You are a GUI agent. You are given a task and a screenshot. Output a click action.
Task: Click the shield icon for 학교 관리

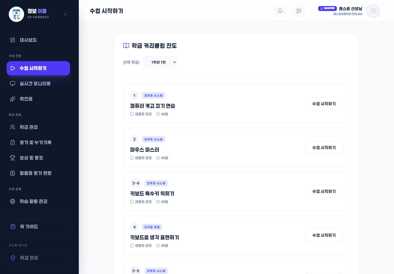click(x=13, y=258)
